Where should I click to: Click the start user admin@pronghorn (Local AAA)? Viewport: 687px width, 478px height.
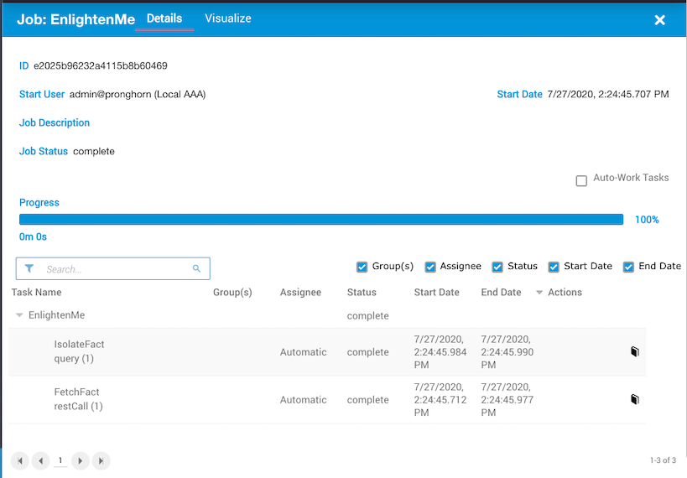click(x=138, y=94)
